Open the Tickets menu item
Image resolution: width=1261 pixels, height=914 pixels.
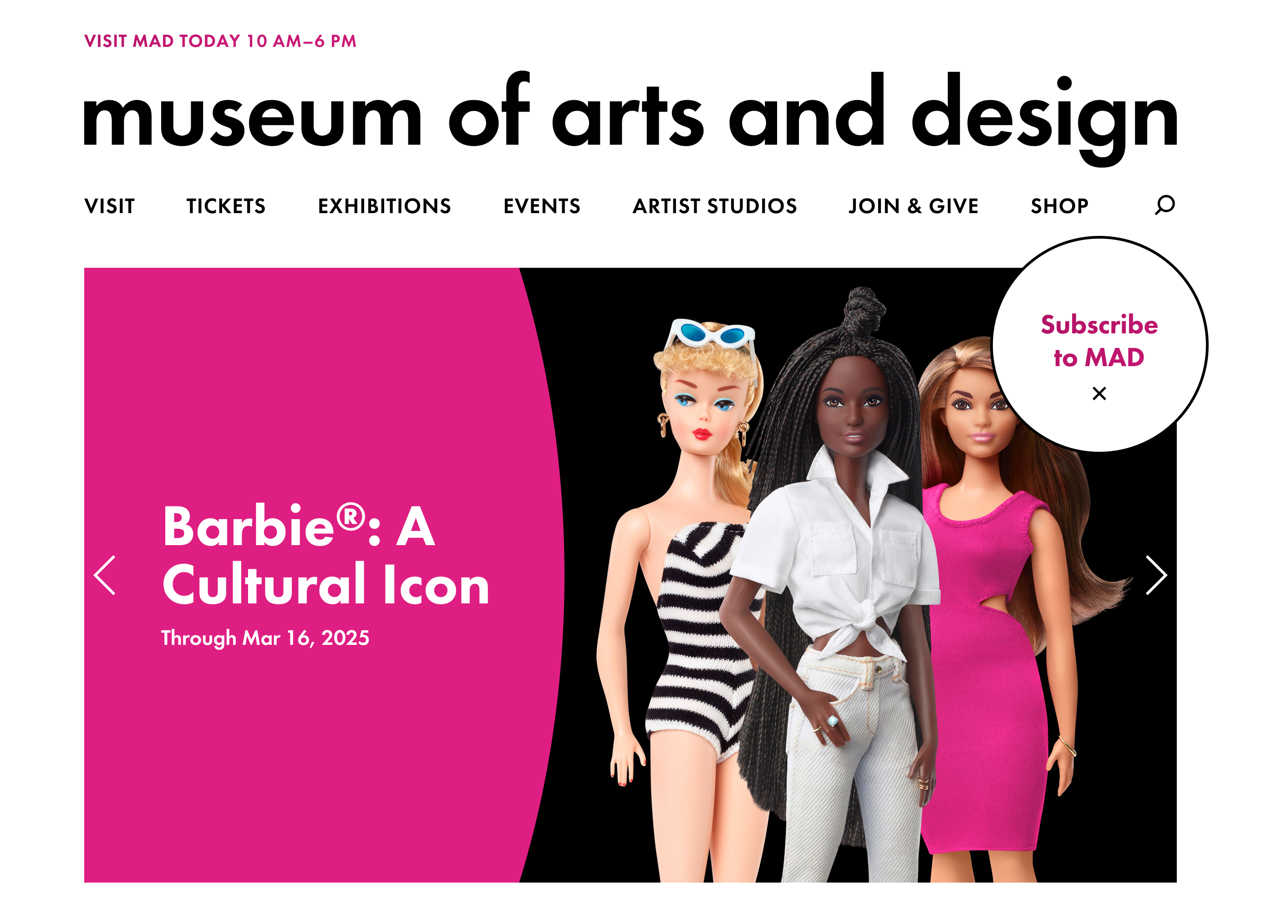pyautogui.click(x=226, y=206)
